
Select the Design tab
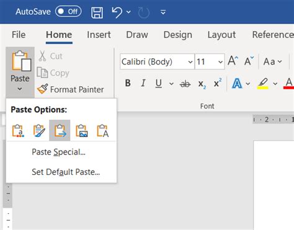(x=178, y=35)
